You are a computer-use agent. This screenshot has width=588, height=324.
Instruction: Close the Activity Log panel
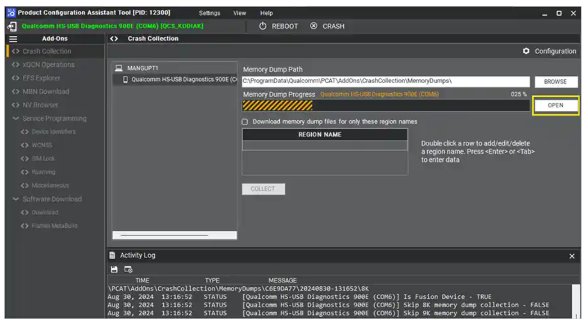(x=572, y=256)
